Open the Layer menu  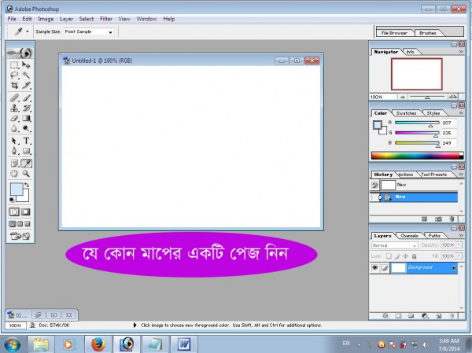66,19
